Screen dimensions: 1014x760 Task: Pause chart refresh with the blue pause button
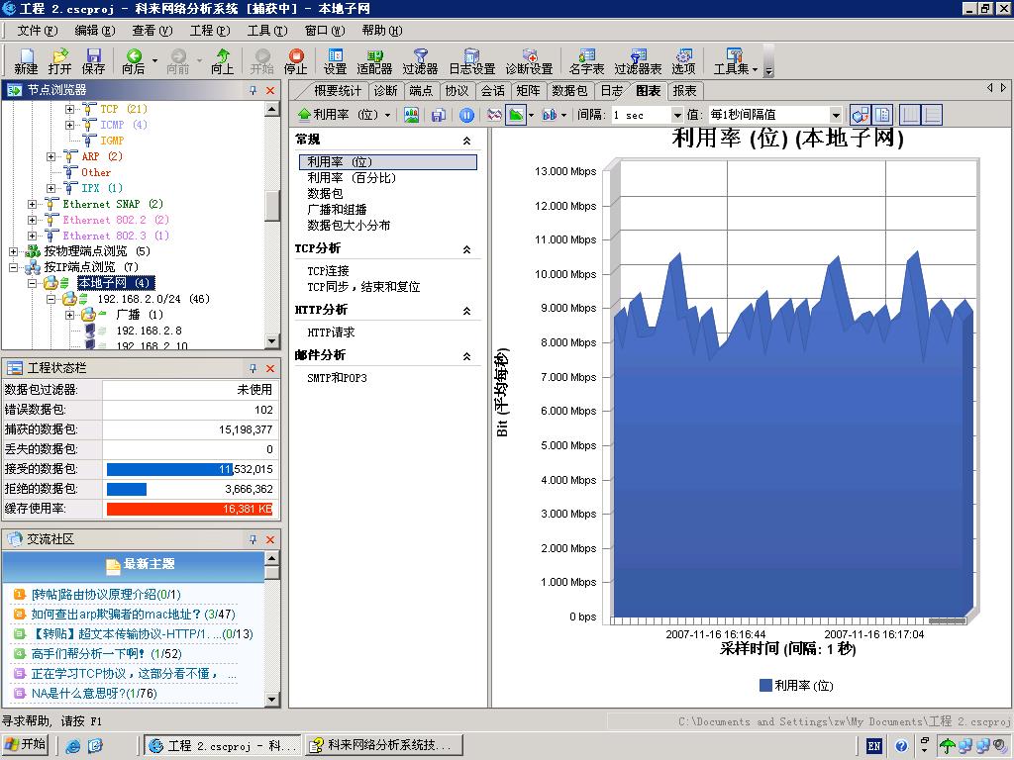pyautogui.click(x=466, y=115)
